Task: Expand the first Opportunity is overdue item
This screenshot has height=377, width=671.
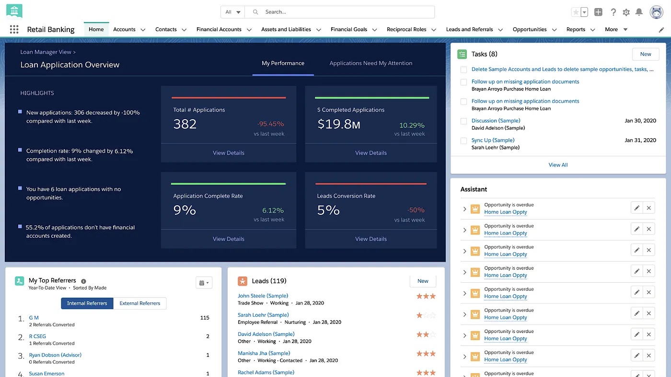Action: [464, 209]
